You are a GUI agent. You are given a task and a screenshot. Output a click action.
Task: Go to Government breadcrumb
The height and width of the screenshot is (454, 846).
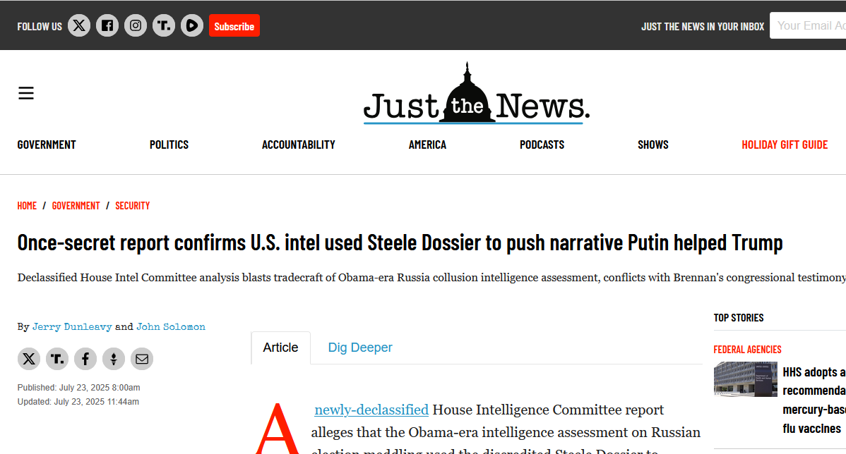[x=76, y=206]
